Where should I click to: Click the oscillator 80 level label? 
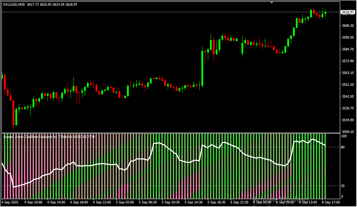point(343,147)
